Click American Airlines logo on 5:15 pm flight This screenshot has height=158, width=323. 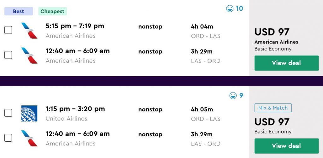click(x=29, y=31)
